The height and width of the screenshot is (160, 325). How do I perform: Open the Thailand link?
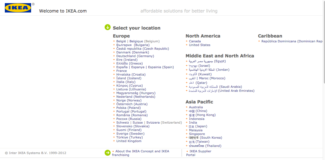[x=205, y=146]
